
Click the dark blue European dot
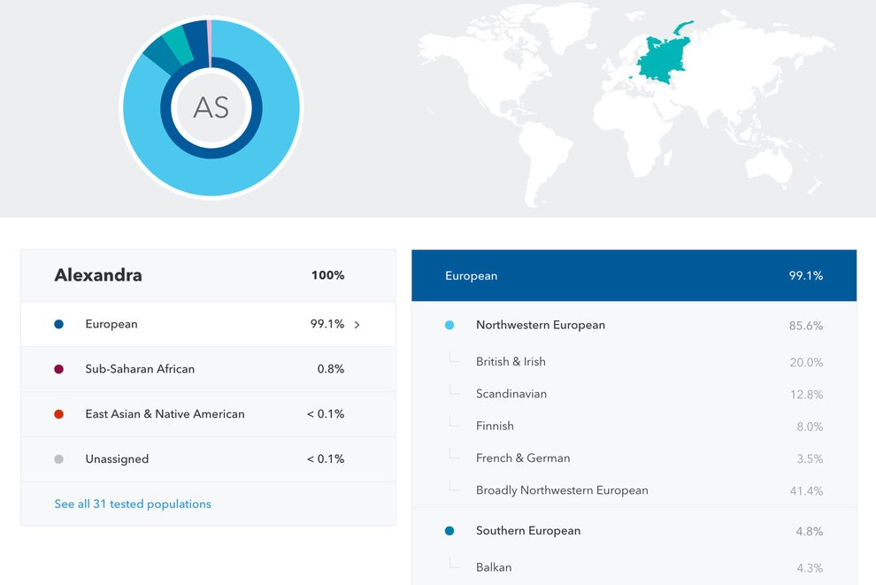pyautogui.click(x=59, y=324)
